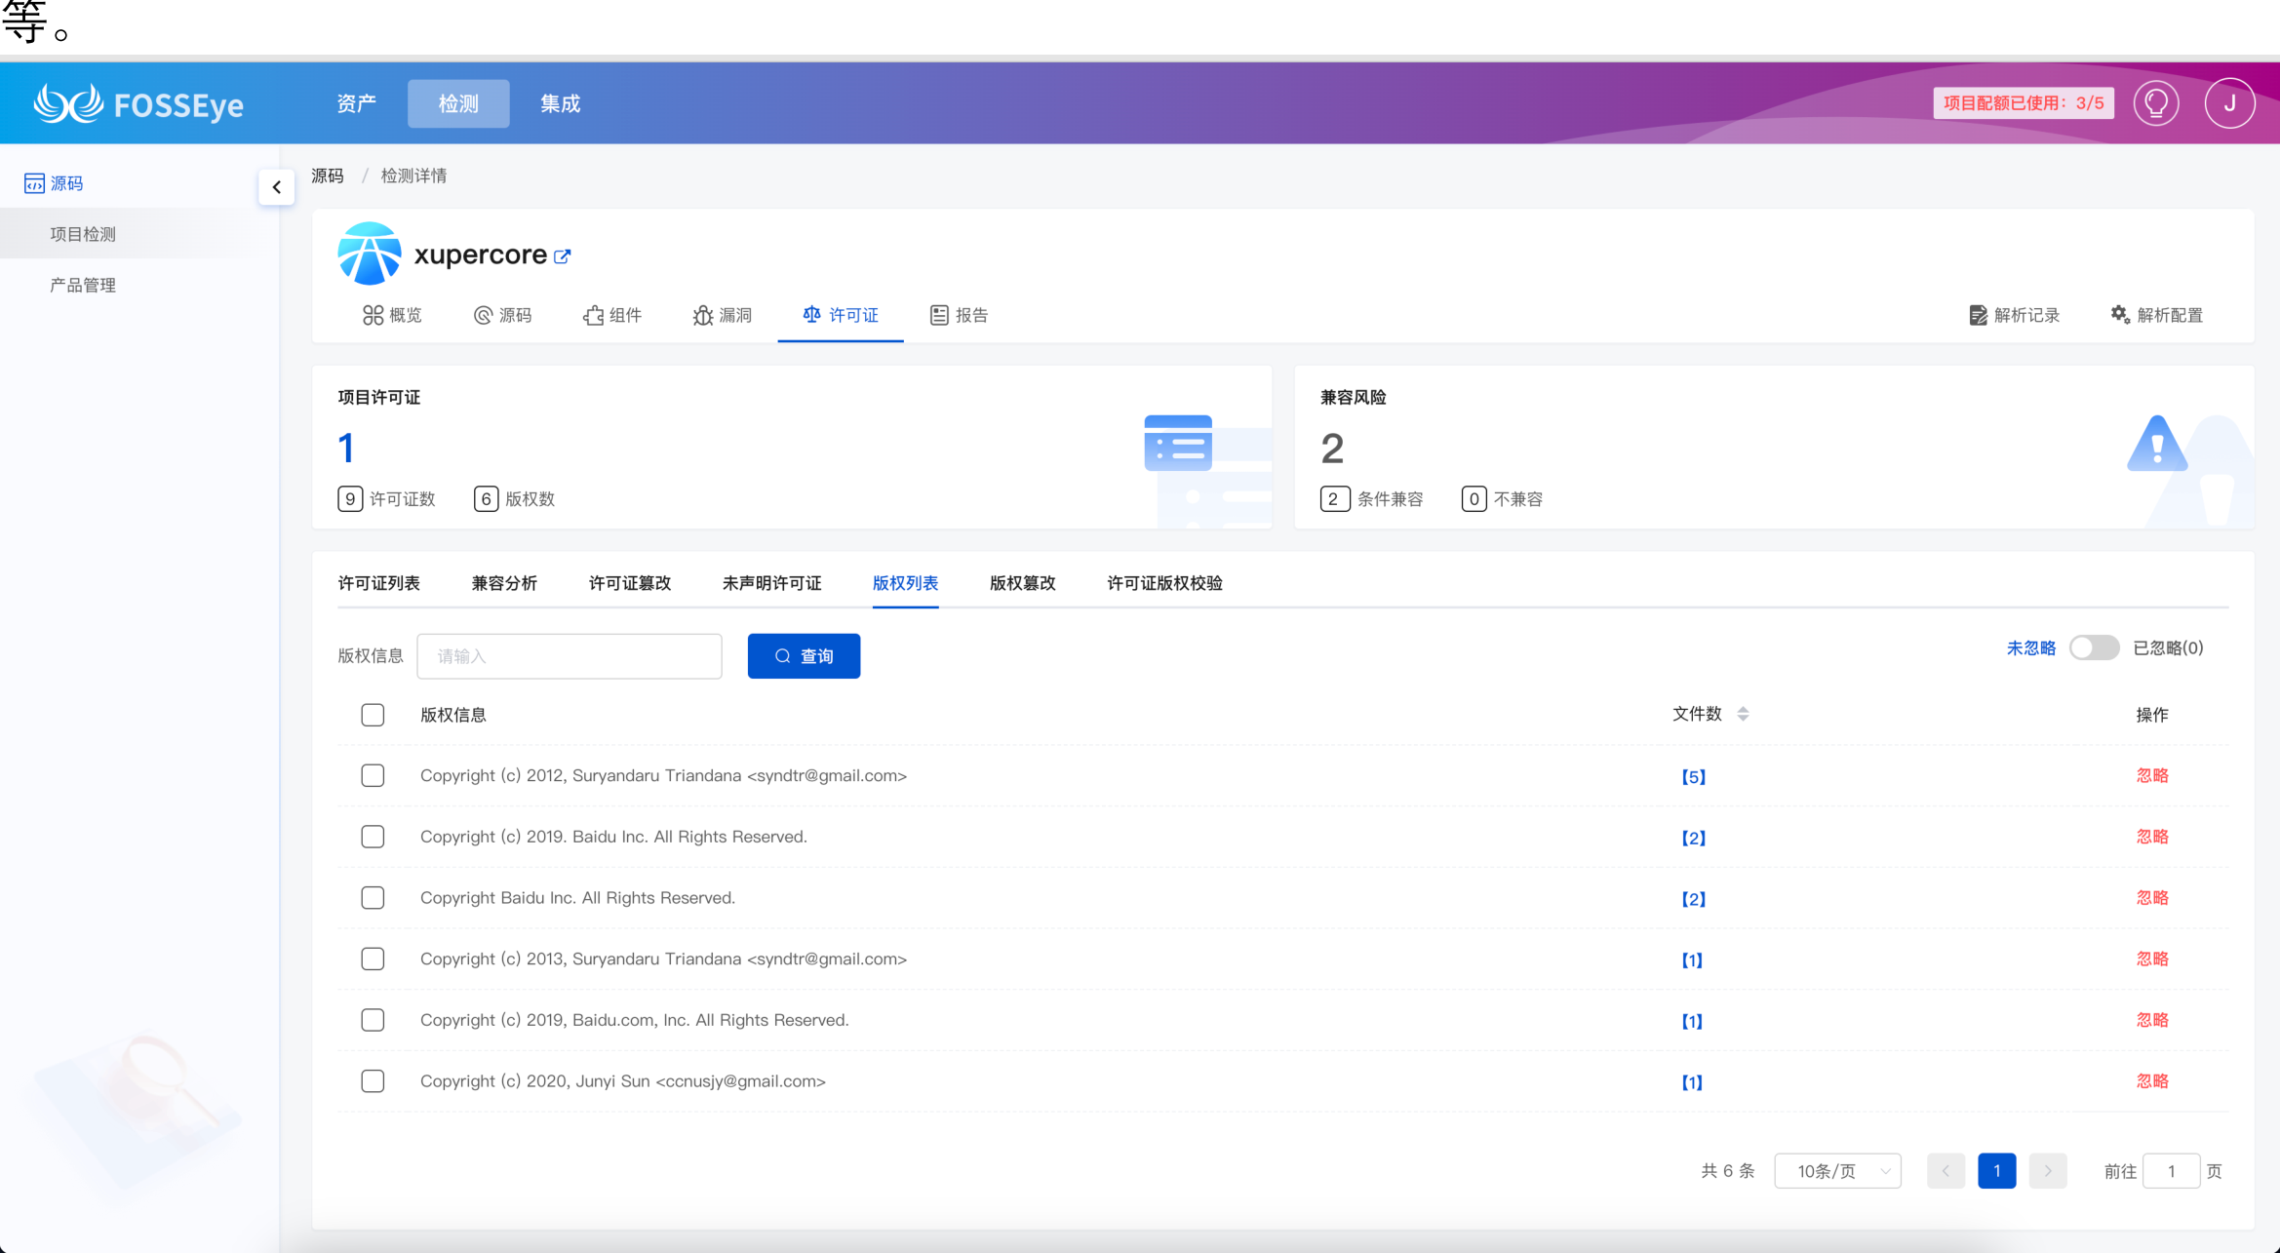The image size is (2280, 1253).
Task: Check the 2019. Baidu Inc. row
Action: click(x=373, y=837)
